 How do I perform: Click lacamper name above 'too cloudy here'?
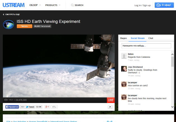(x=132, y=95)
